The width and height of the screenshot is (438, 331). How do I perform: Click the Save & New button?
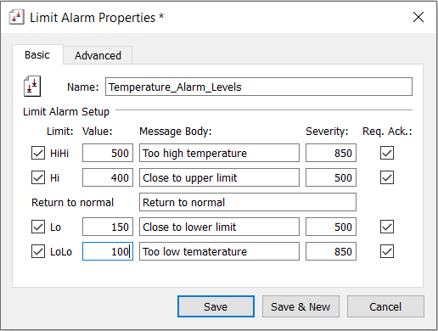(x=300, y=306)
